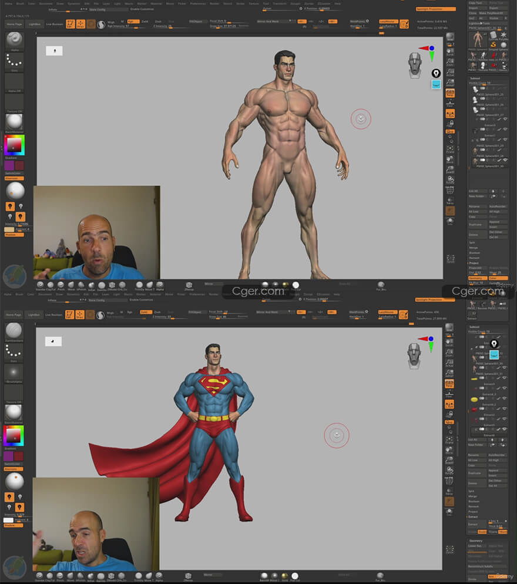
Task: Open the Document menu in top menu bar
Action: (x=46, y=4)
